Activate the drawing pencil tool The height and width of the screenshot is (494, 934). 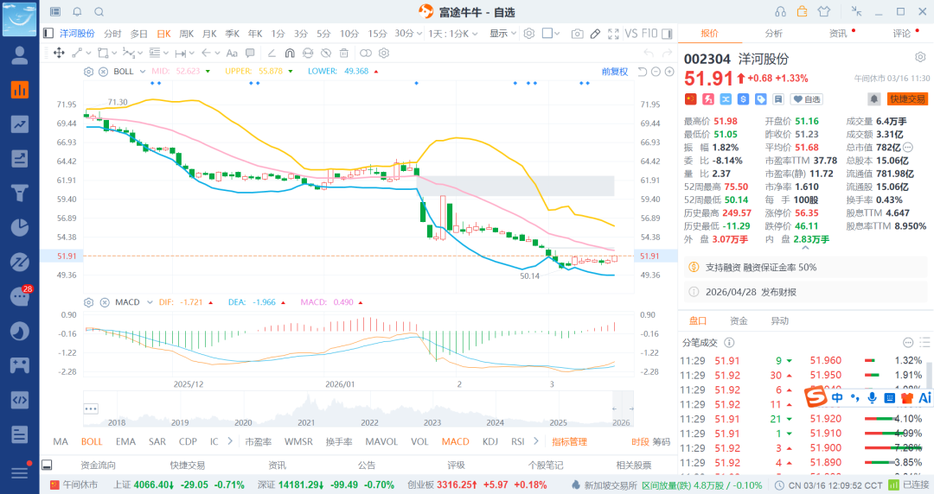click(595, 34)
